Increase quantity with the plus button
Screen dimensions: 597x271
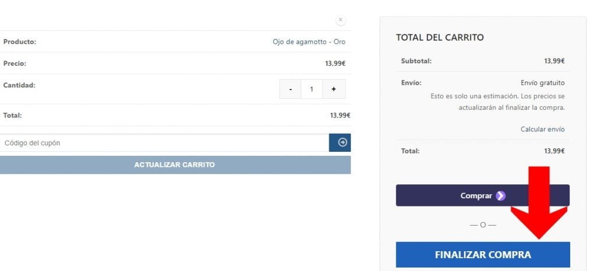(x=333, y=89)
